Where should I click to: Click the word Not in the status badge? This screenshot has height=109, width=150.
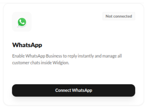click(109, 16)
